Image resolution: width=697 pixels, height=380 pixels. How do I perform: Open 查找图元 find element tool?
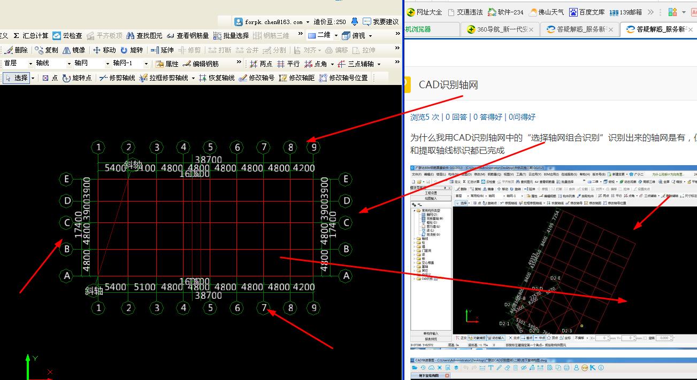click(144, 36)
